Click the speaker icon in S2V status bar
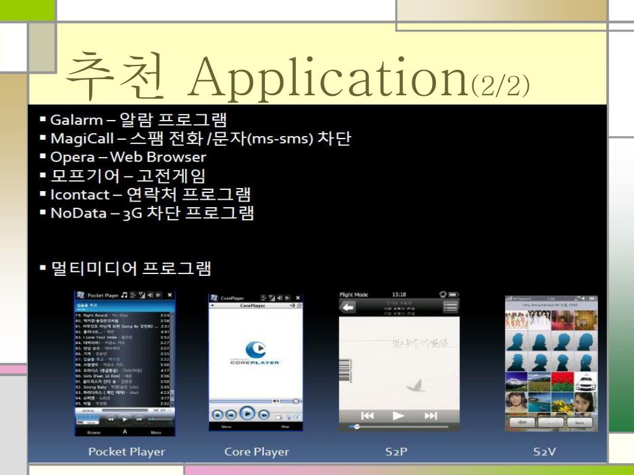The width and height of the screenshot is (634, 475). 583,299
